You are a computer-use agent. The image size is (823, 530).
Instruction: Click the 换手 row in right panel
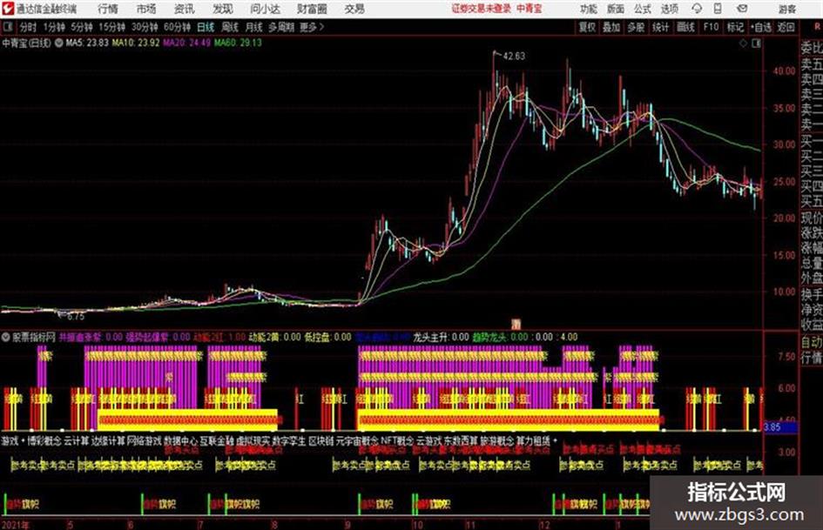(x=812, y=294)
